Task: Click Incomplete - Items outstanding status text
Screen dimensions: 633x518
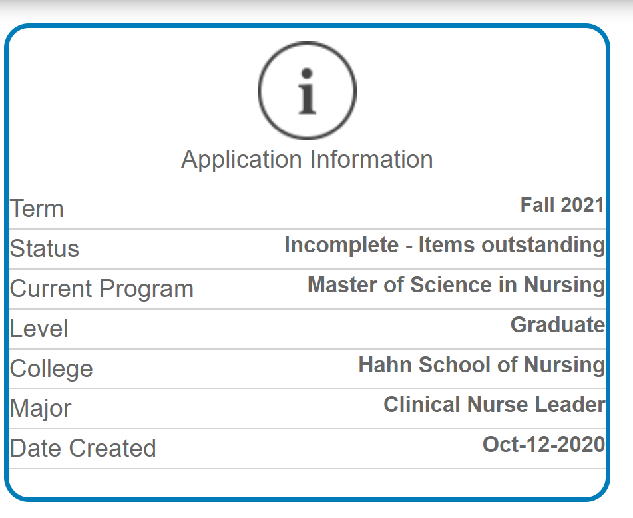Action: (x=445, y=245)
